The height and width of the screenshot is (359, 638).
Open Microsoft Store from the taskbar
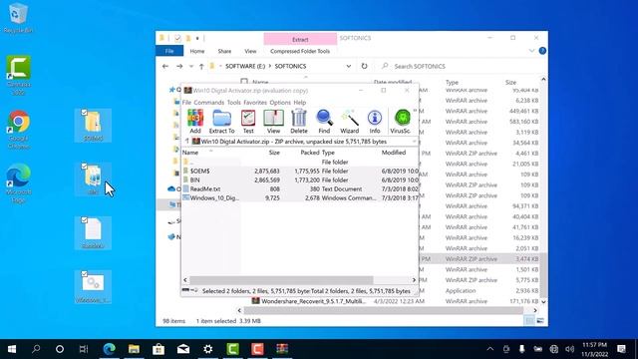coord(159,349)
